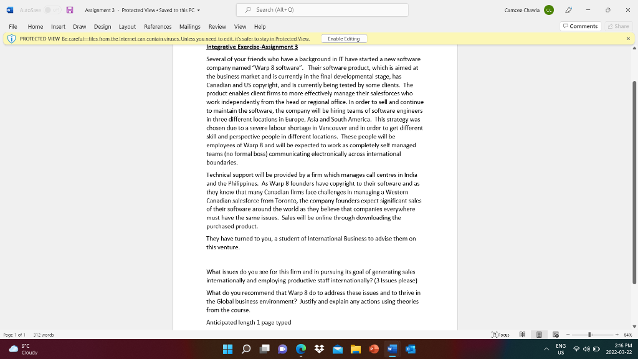Toggle Protected View off via Enable Editing
The width and height of the screenshot is (638, 359).
(x=344, y=38)
